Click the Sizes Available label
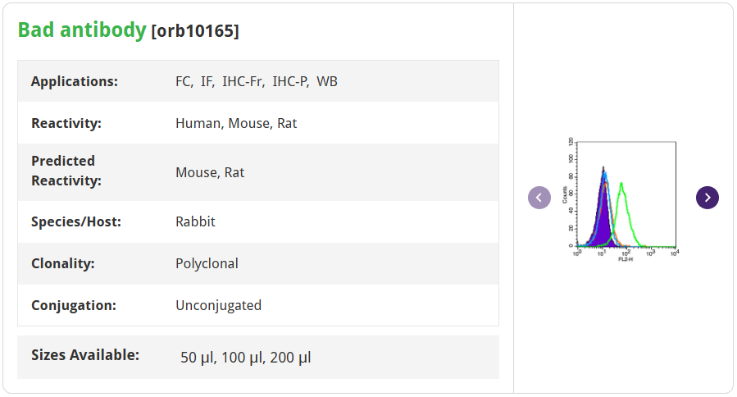737x397 pixels. 85,354
